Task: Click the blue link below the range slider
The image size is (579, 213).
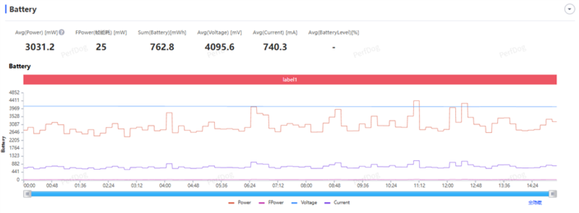Action: coord(535,202)
